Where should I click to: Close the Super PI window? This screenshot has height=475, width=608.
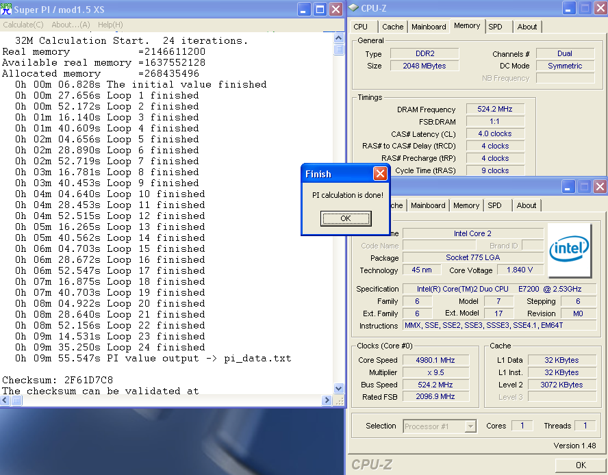tap(335, 10)
